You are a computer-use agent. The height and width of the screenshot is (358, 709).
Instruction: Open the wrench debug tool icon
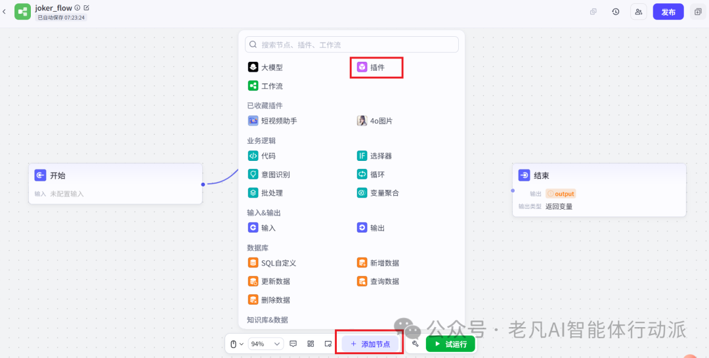(415, 344)
